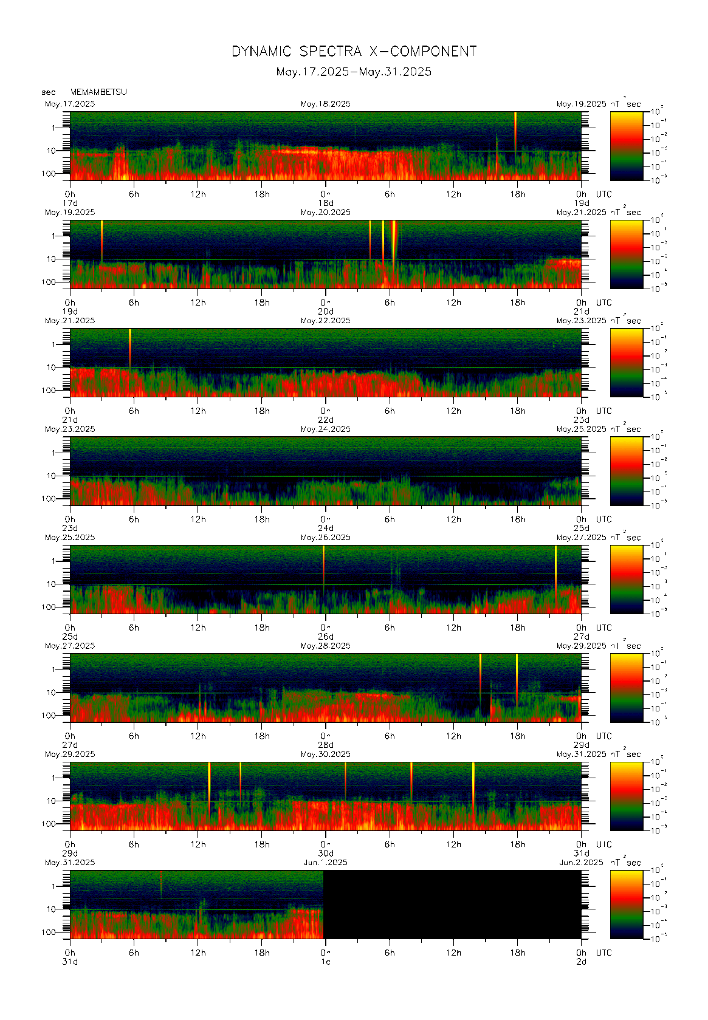Click the May.30.2025 date label
Image resolution: width=708 pixels, height=1020 pixels.
tap(326, 754)
